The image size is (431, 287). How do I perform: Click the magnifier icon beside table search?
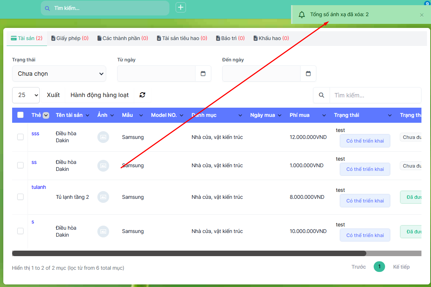[x=322, y=95]
